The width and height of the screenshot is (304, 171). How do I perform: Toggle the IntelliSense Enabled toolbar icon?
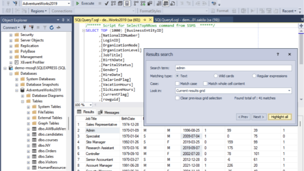(127, 3)
